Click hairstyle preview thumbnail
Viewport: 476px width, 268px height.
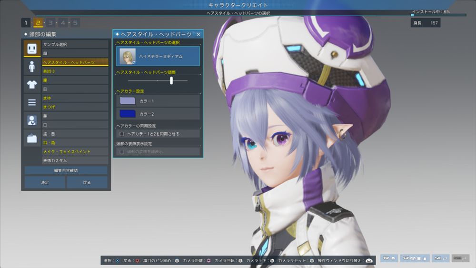pos(128,56)
